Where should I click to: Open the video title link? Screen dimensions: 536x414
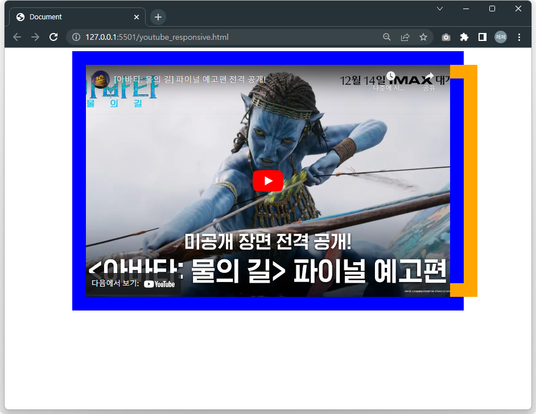189,79
